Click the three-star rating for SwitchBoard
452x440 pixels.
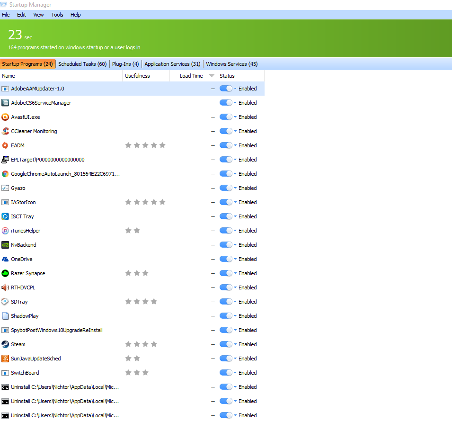click(137, 372)
